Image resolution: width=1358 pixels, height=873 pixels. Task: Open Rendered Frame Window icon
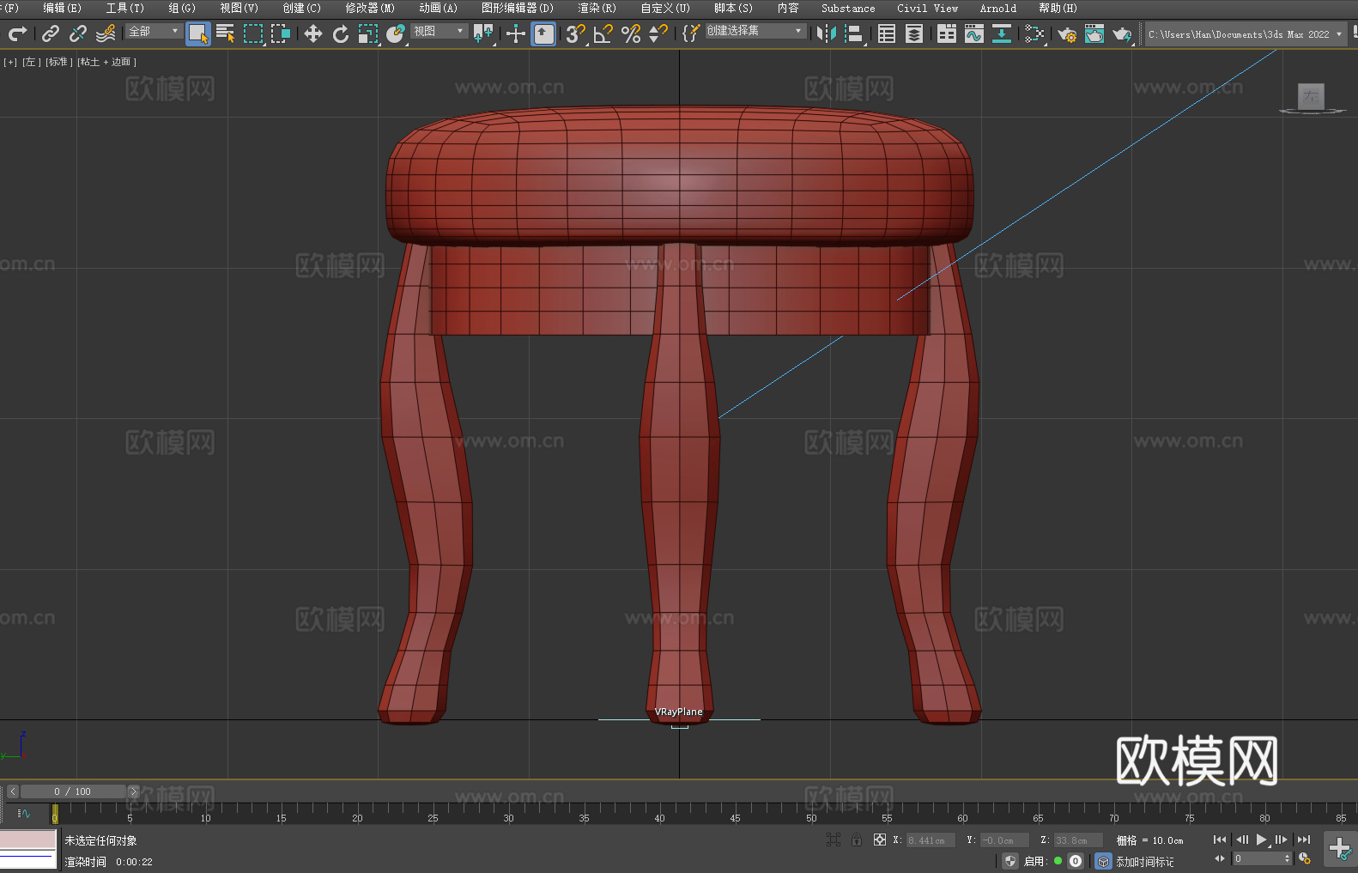[x=1094, y=33]
